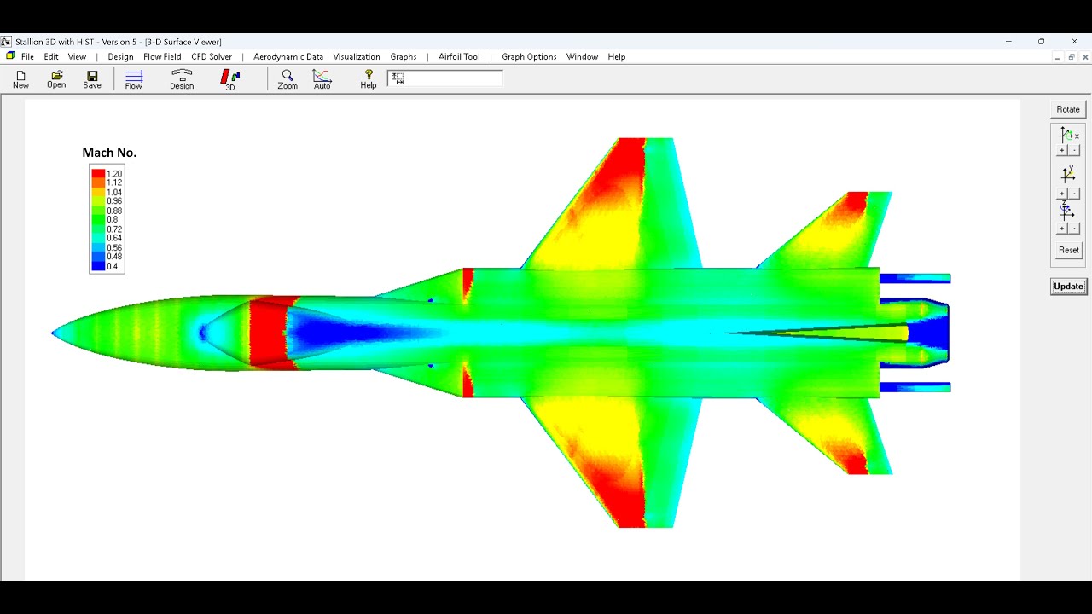Image resolution: width=1092 pixels, height=614 pixels.
Task: Click legend value 1.04
Action: [114, 193]
